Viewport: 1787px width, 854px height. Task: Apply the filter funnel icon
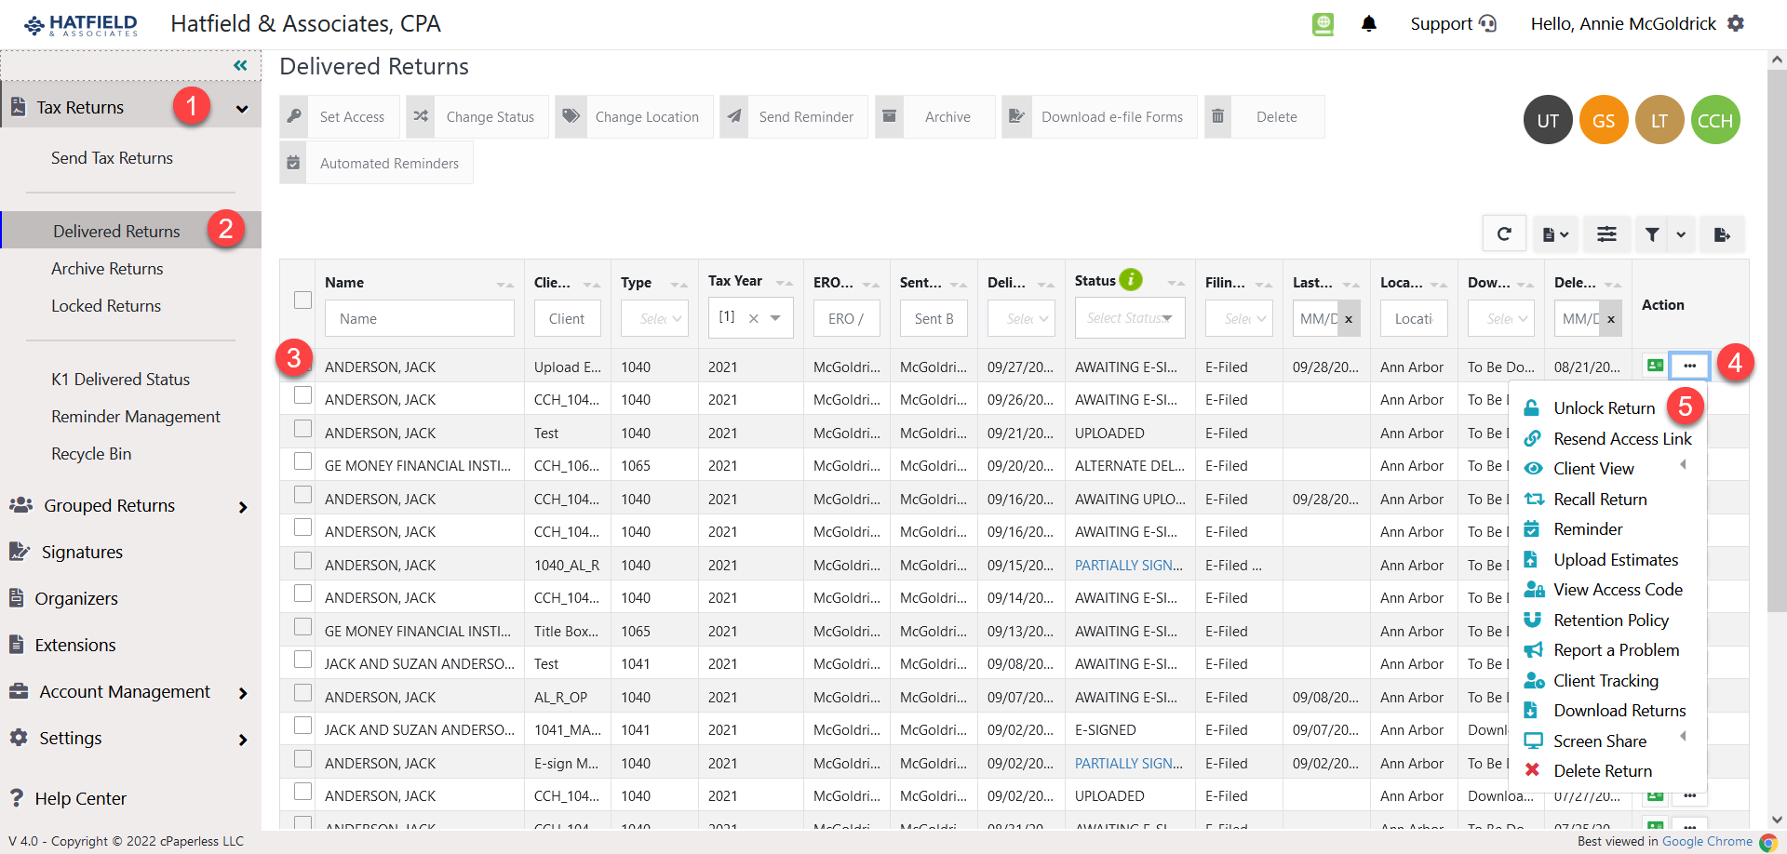[1651, 234]
